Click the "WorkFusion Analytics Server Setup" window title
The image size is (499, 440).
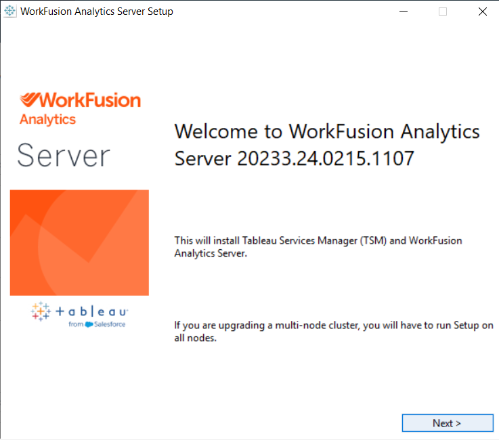click(x=97, y=12)
